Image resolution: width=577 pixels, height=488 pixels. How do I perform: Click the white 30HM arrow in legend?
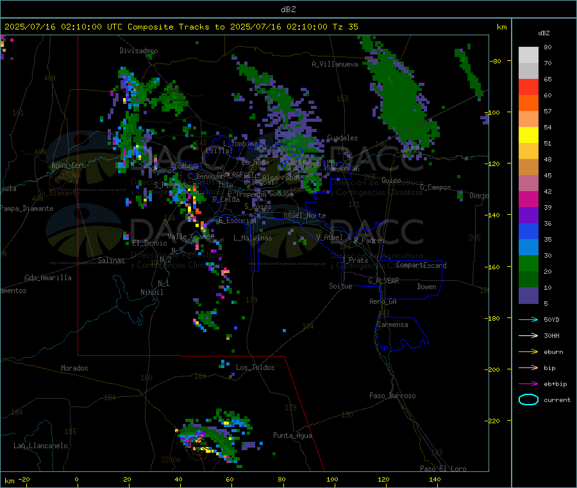(528, 335)
